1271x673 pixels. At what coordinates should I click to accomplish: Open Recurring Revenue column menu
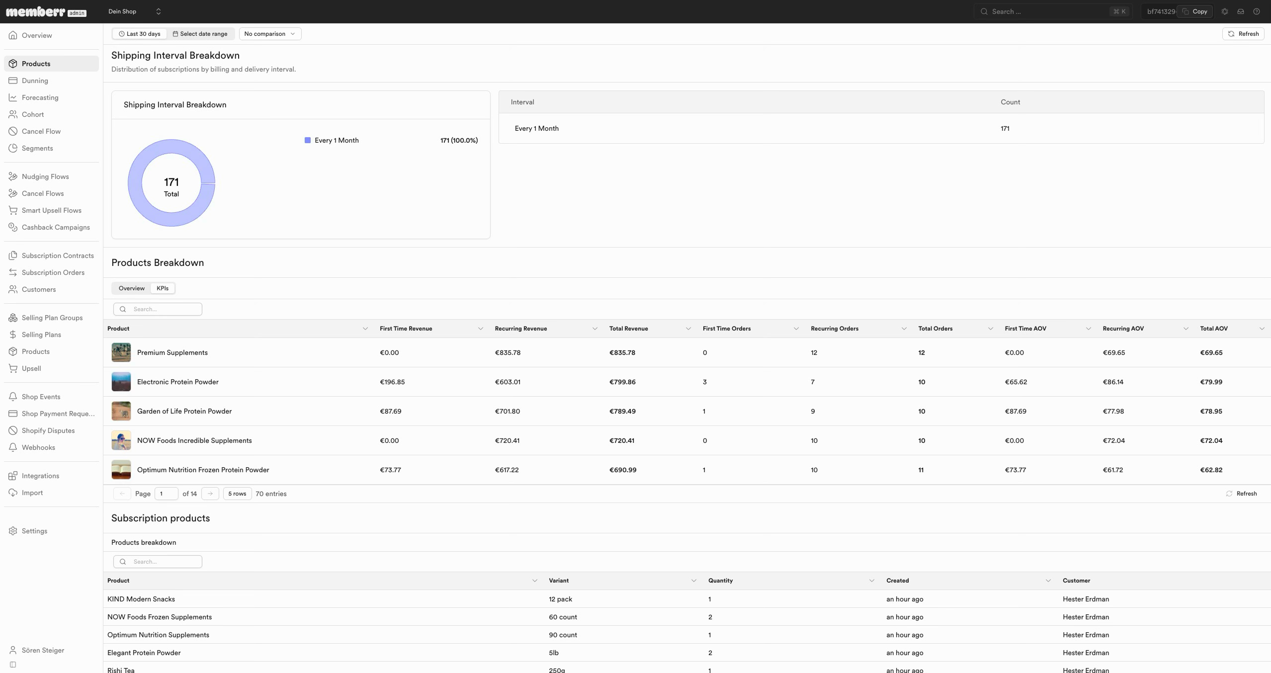point(595,329)
